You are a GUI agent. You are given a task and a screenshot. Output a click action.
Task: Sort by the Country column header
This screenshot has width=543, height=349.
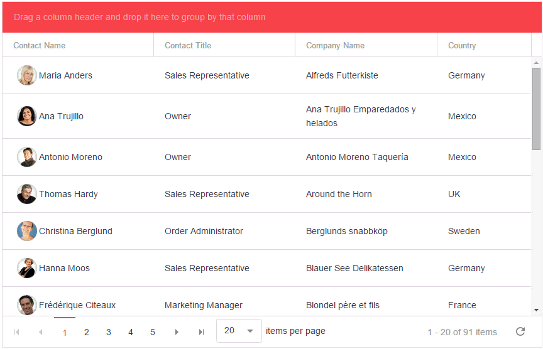tap(462, 45)
